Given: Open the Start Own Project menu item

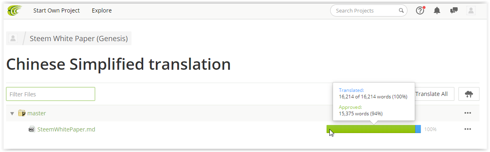Looking at the screenshot, I should [x=57, y=10].
